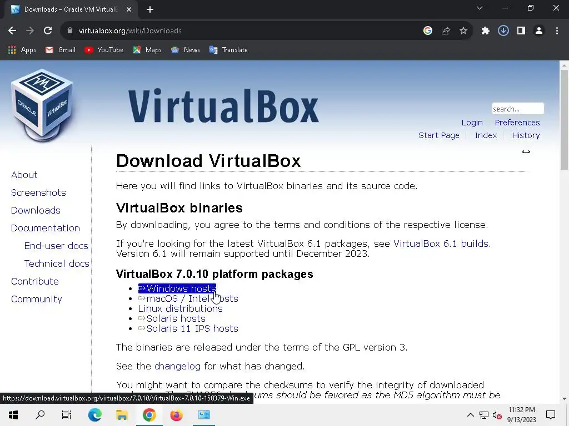
Task: Open the Maps bookmark
Action: tap(147, 50)
